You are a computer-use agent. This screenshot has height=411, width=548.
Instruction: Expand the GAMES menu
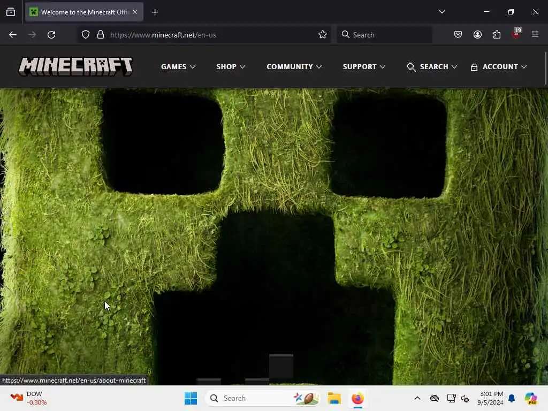(x=178, y=67)
